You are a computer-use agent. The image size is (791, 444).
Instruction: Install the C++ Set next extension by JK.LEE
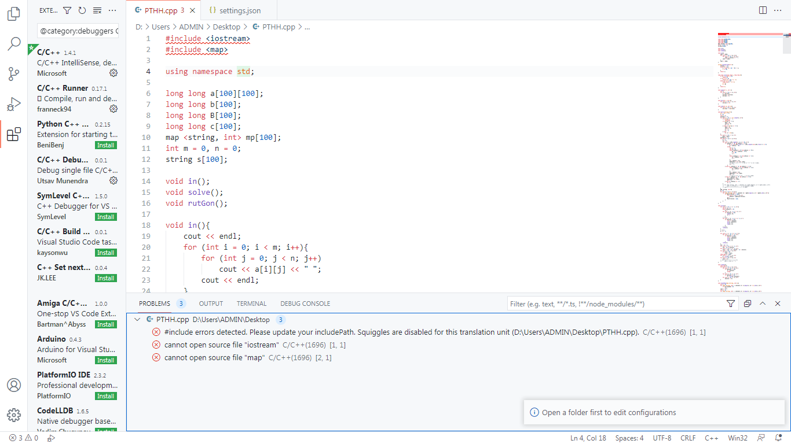[x=106, y=278]
